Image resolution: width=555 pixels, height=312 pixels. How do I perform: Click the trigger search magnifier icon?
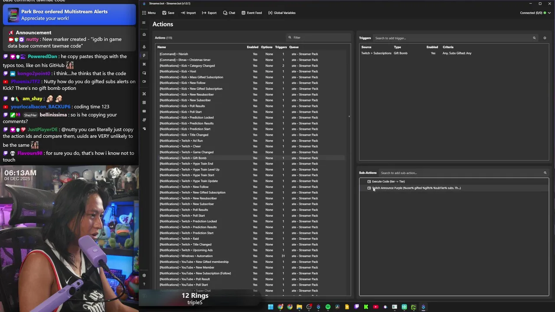534,38
